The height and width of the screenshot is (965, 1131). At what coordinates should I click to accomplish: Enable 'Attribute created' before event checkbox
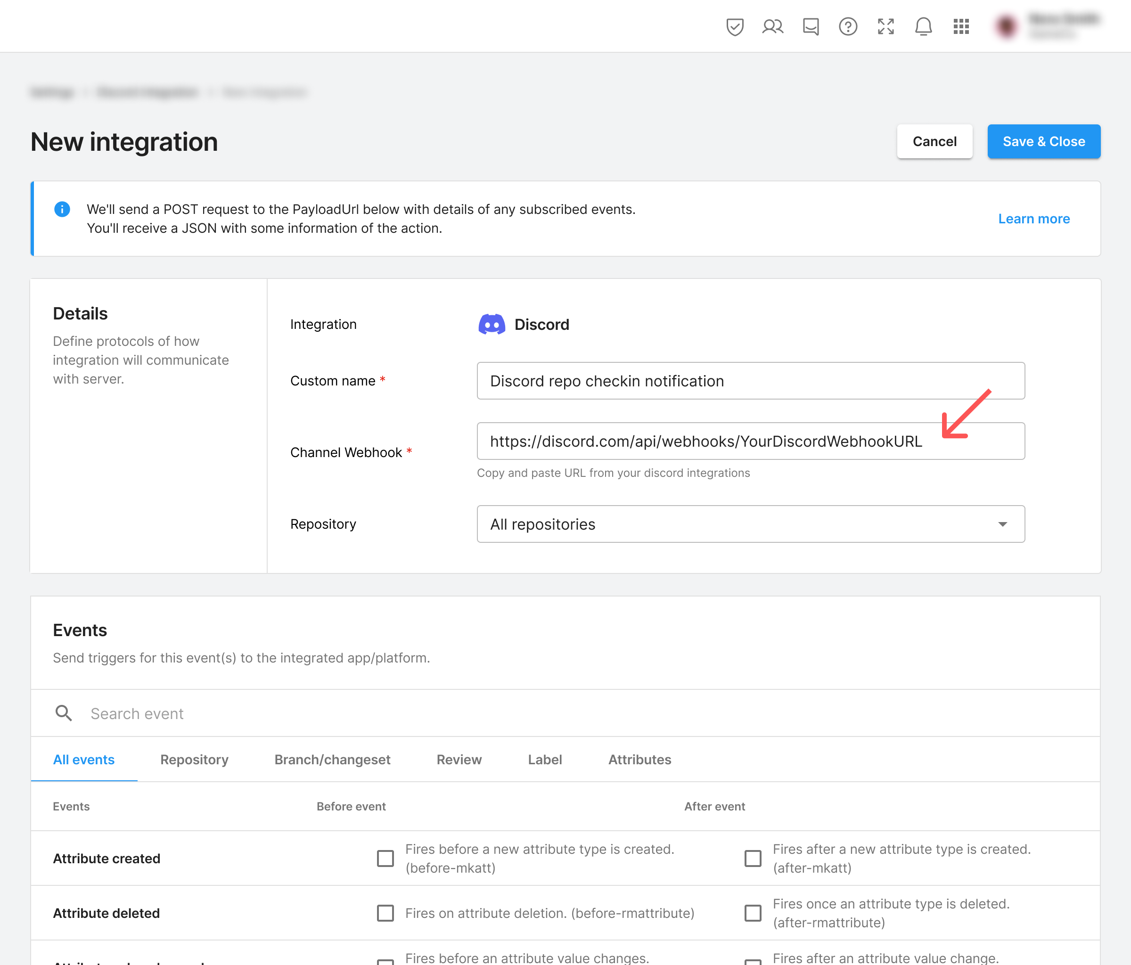tap(385, 858)
